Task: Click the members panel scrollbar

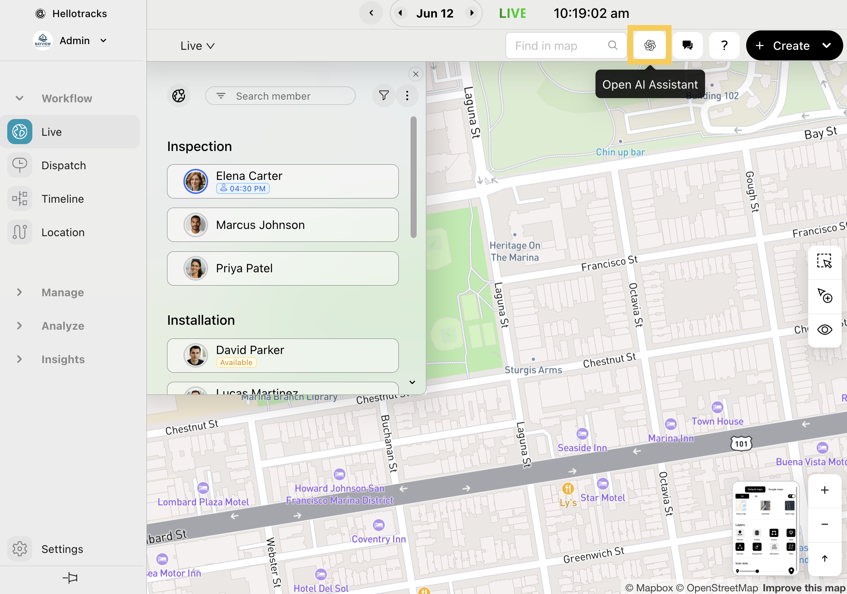Action: point(414,177)
